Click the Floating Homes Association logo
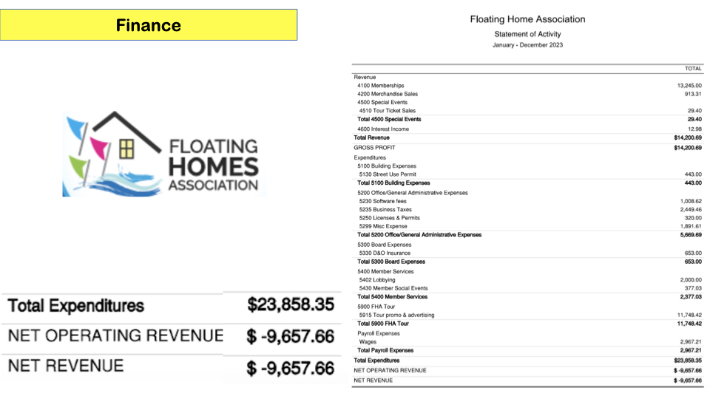This screenshot has width=710, height=399. click(163, 154)
